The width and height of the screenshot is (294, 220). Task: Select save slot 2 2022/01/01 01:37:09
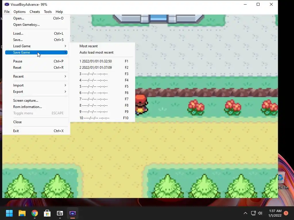[x=102, y=68]
